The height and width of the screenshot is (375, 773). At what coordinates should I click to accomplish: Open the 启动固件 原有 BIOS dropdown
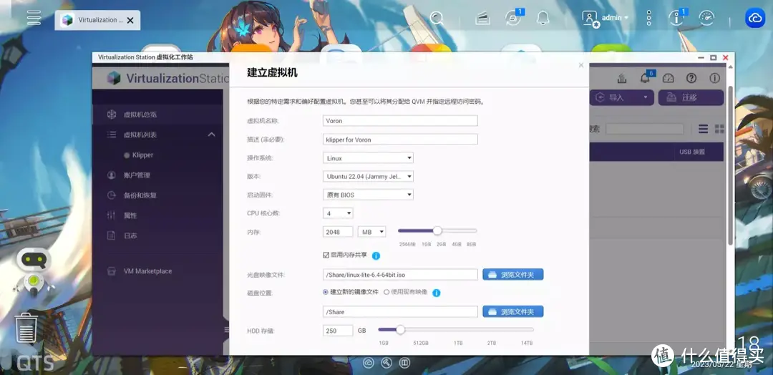coord(368,195)
